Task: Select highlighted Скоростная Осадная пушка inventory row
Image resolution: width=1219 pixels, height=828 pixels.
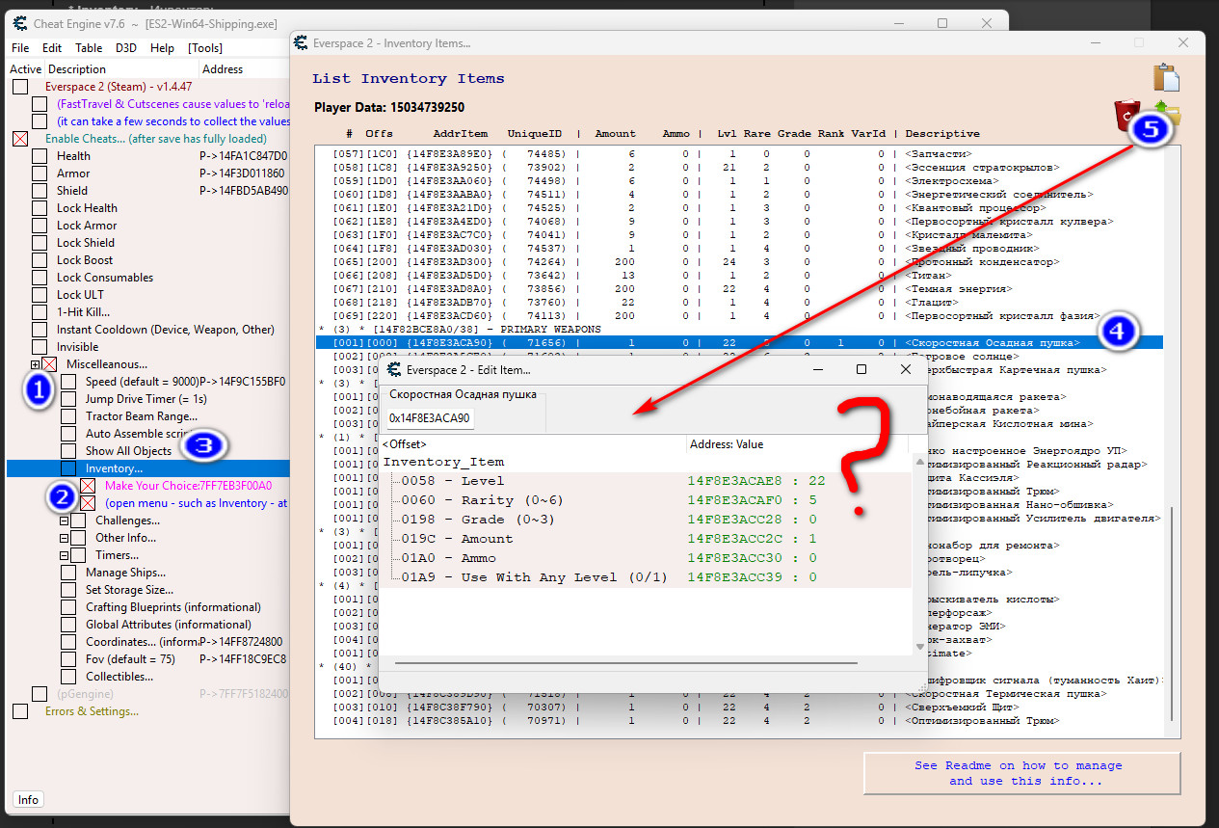Action: [x=740, y=342]
